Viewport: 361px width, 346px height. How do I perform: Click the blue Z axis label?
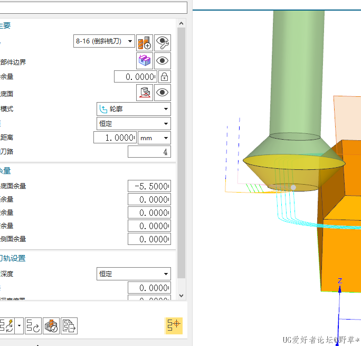(340, 281)
